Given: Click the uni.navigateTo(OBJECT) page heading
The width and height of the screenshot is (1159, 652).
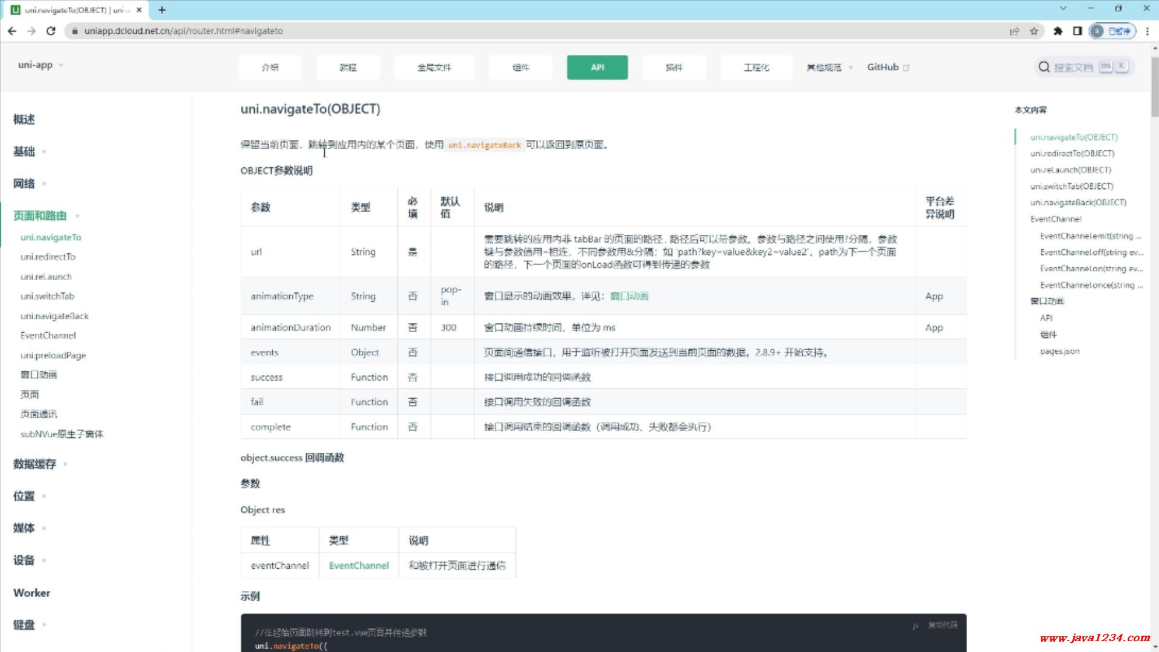Looking at the screenshot, I should pyautogui.click(x=310, y=109).
